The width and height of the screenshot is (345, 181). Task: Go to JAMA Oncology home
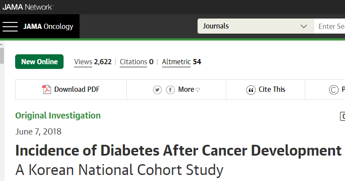(x=48, y=27)
